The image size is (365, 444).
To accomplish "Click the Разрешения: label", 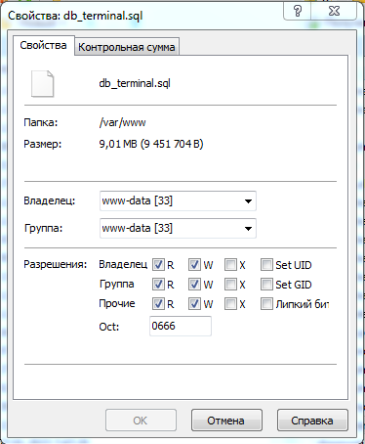I will pos(56,264).
